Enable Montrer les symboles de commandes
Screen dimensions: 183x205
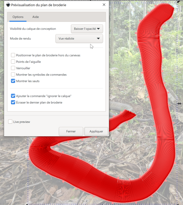point(13,74)
